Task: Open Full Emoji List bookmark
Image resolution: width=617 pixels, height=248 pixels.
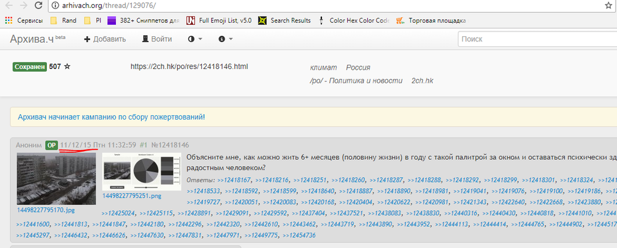Action: click(x=219, y=20)
